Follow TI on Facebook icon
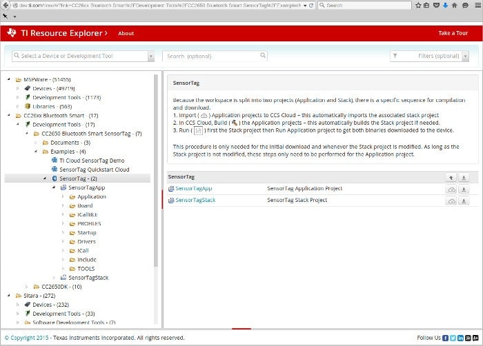 [445, 338]
